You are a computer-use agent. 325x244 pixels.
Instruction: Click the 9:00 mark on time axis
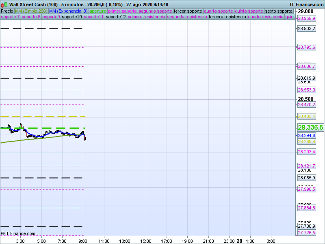83,241
